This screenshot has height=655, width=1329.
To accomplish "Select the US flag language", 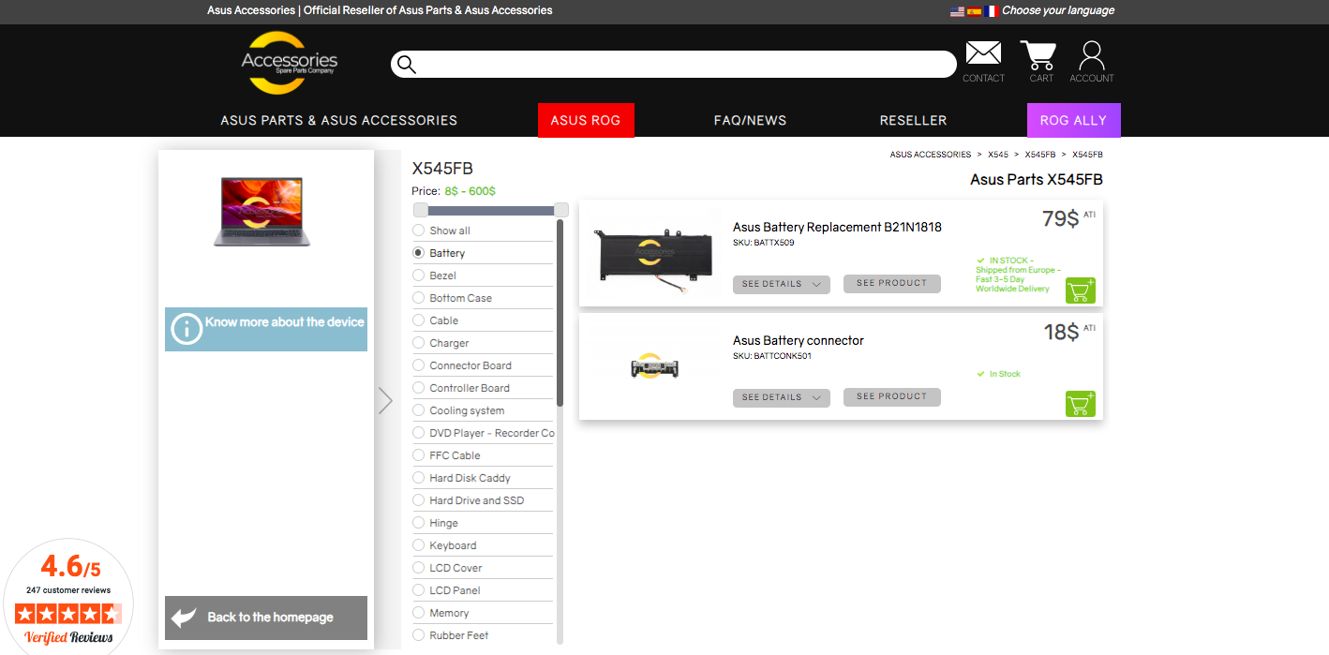I will (x=957, y=11).
